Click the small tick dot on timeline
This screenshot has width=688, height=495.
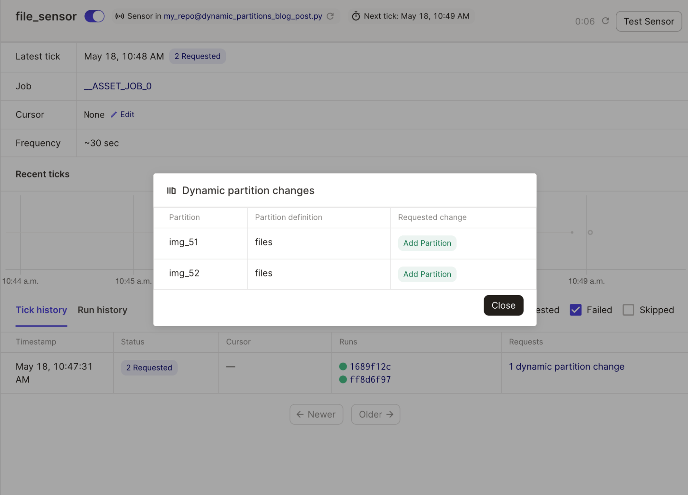pyautogui.click(x=572, y=233)
